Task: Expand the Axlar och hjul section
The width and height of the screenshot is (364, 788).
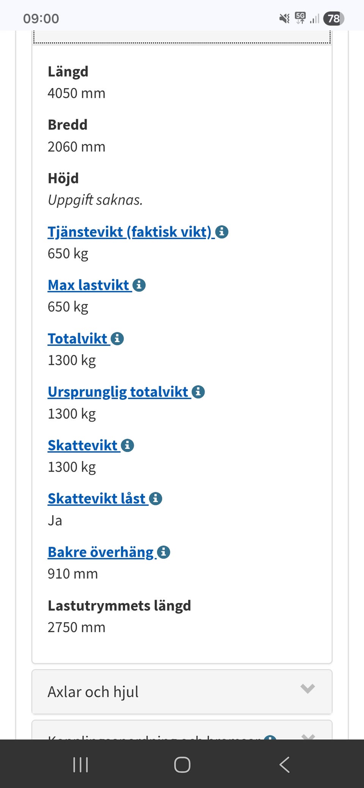Action: pyautogui.click(x=181, y=692)
